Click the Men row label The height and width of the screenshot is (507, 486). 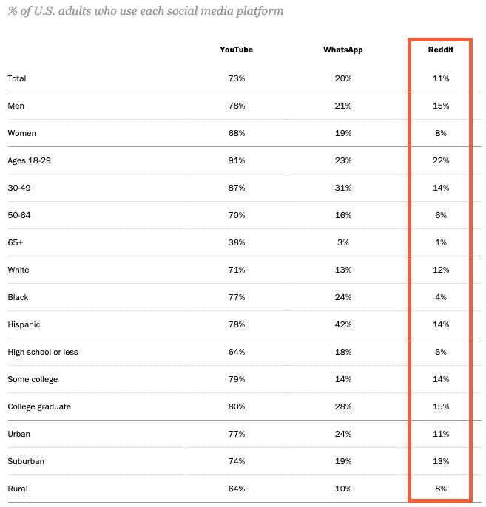click(16, 106)
